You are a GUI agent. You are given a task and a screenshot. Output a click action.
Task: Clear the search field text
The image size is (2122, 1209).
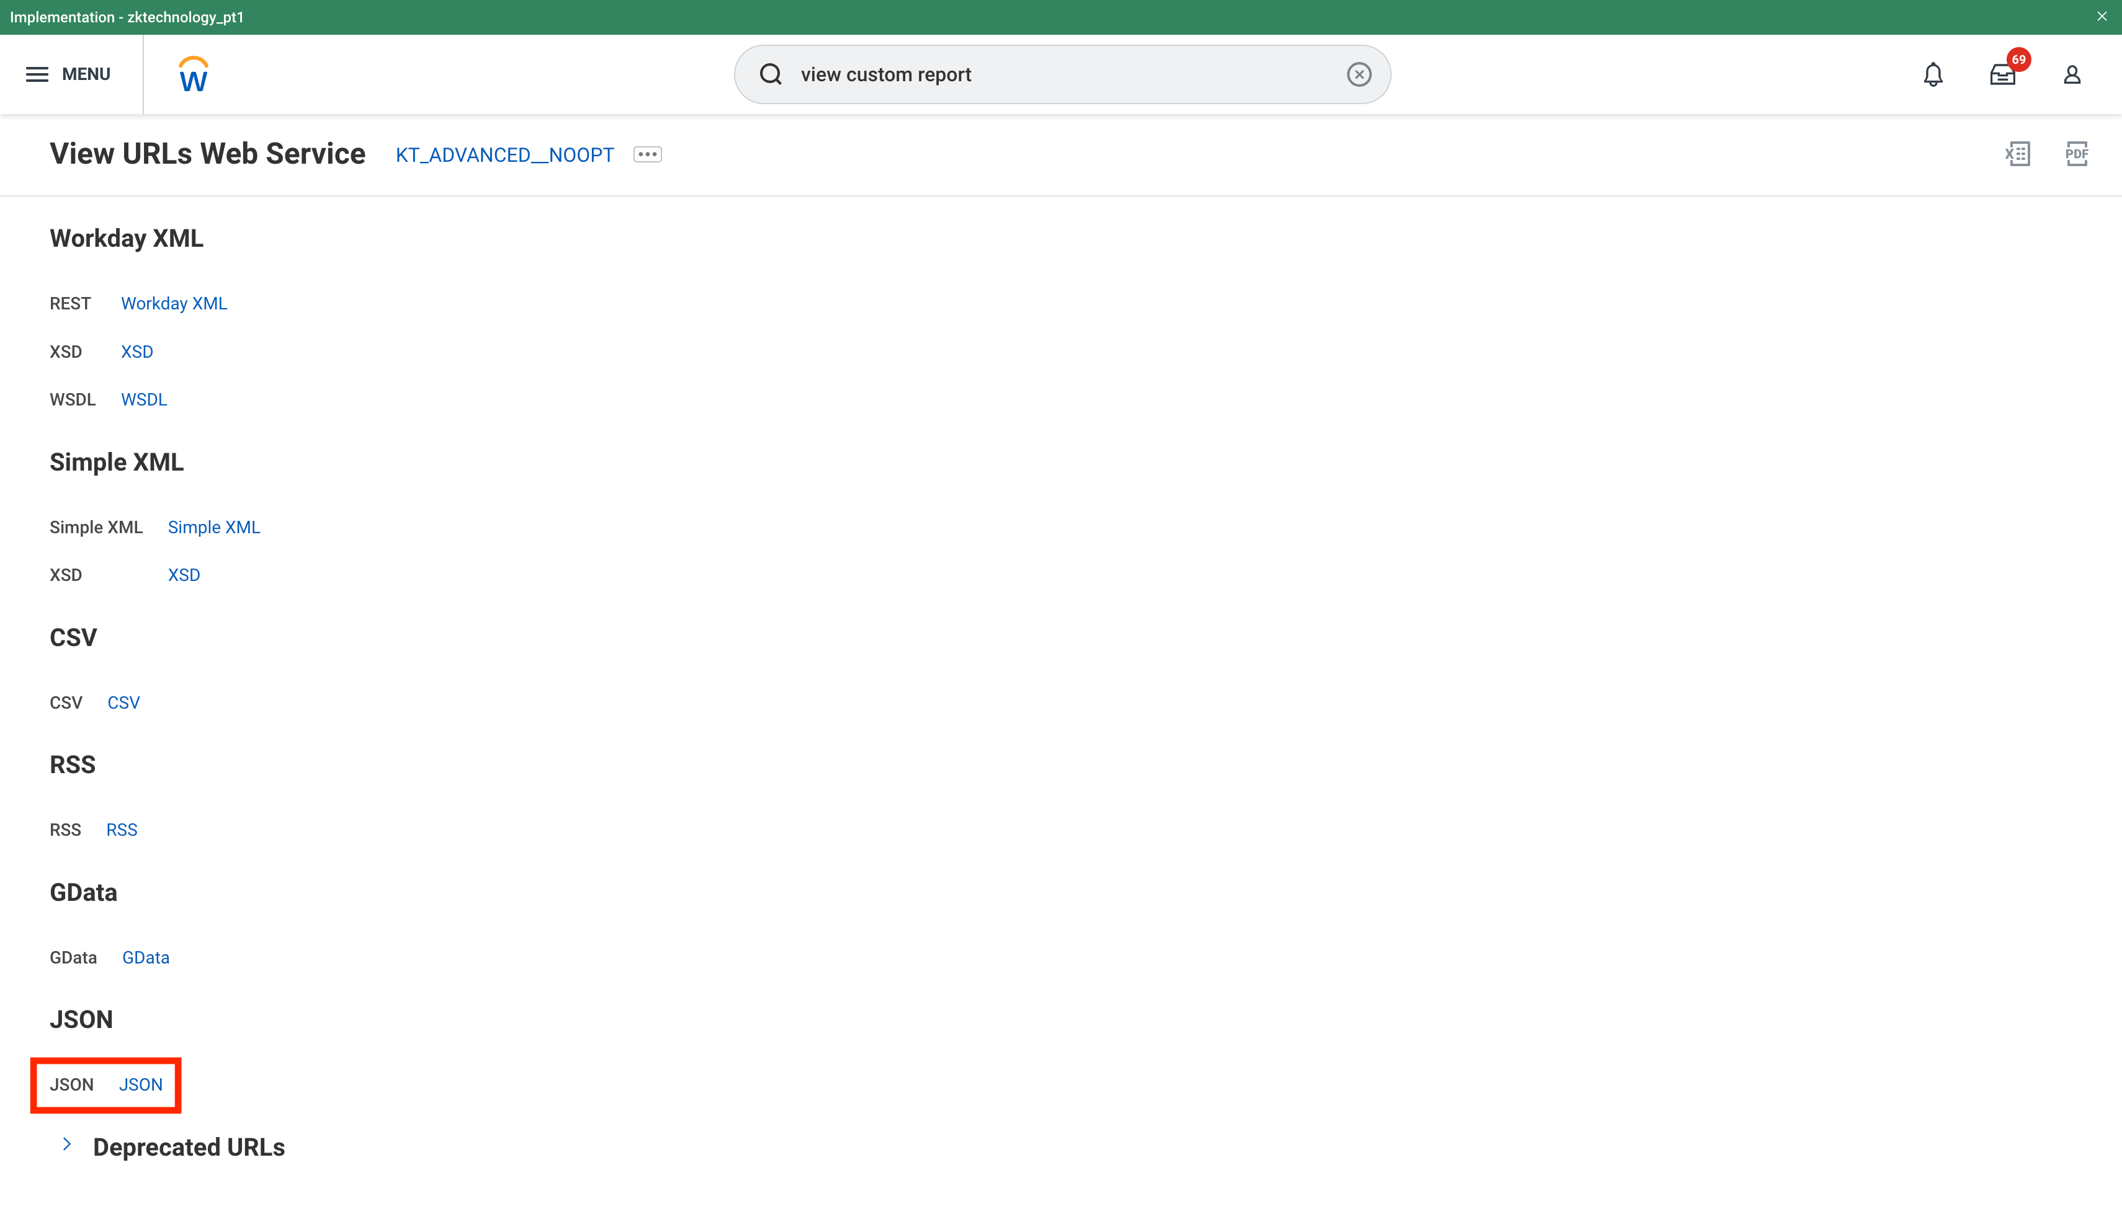1358,75
